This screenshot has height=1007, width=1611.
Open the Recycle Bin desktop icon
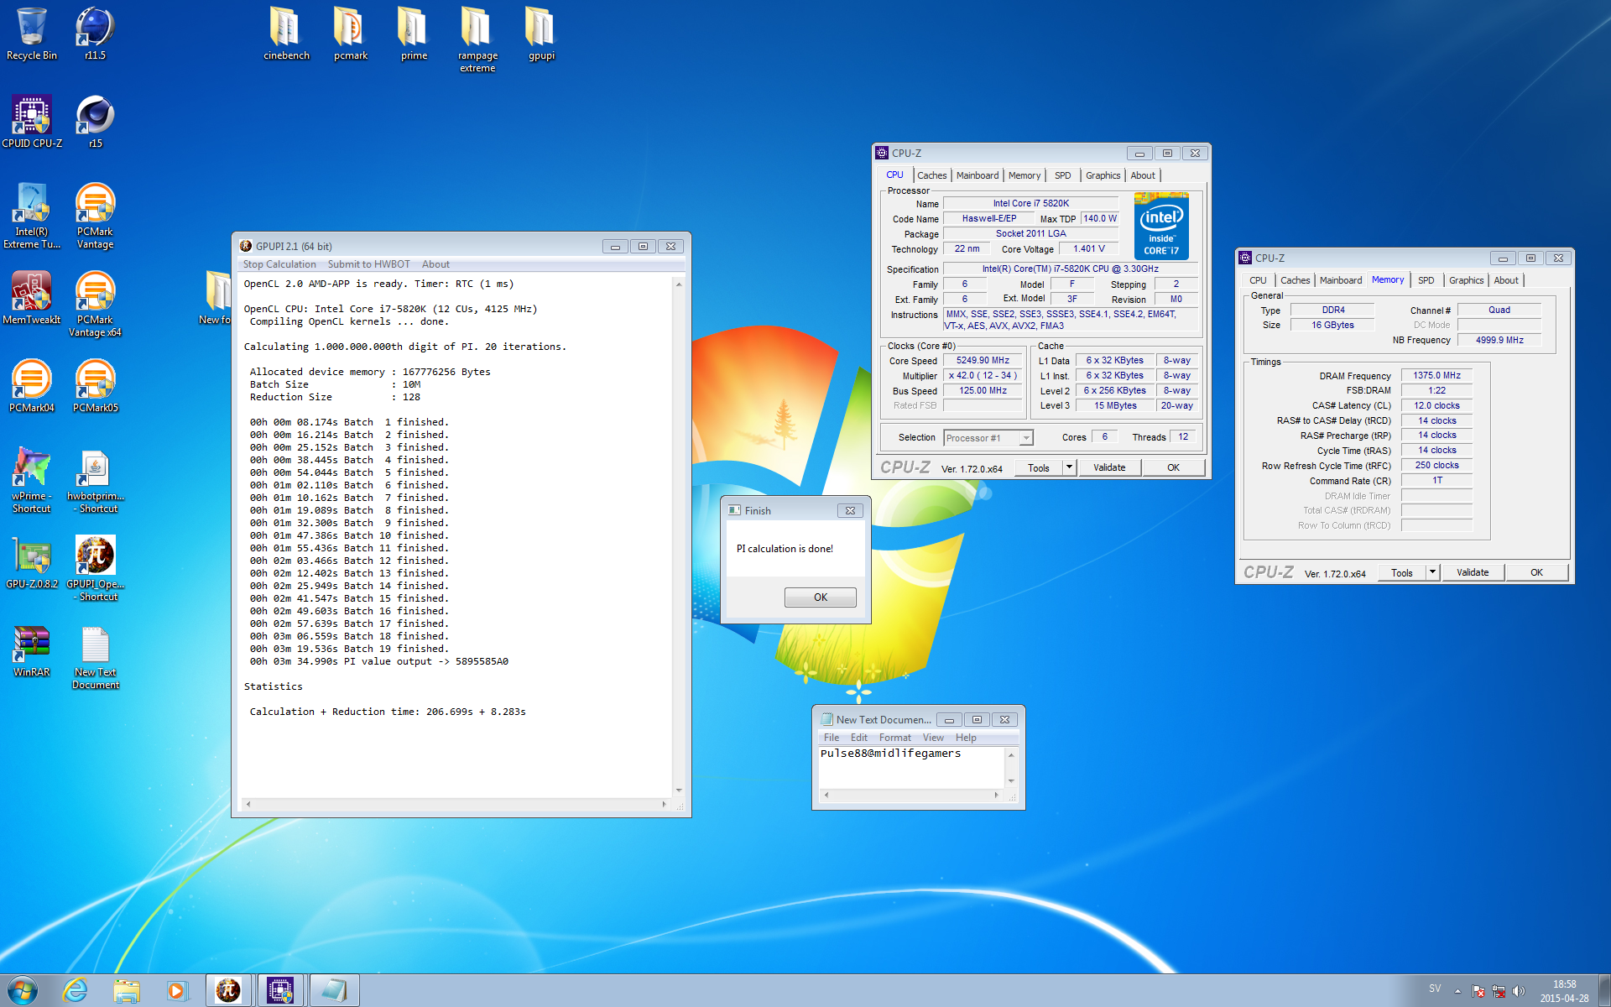(32, 34)
